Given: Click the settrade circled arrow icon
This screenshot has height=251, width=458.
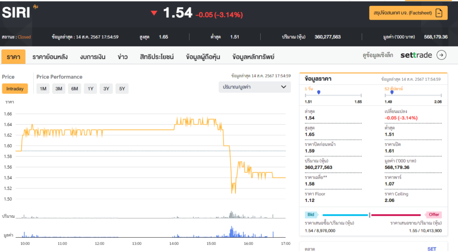Looking at the screenshot, I should click(x=441, y=55).
